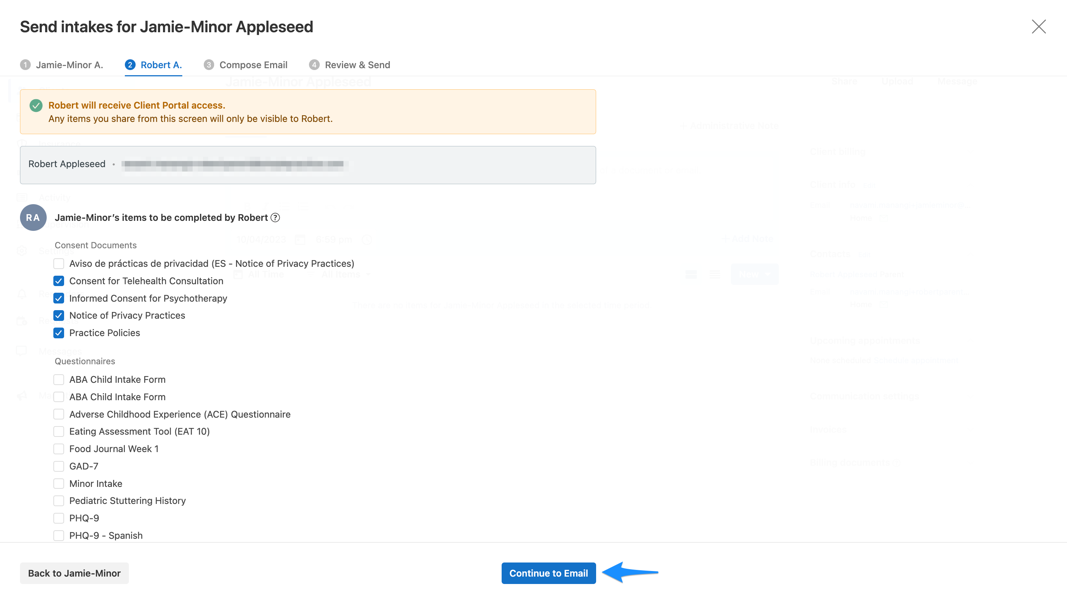
Task: Check Food Journal Week 1
Action: pos(59,449)
